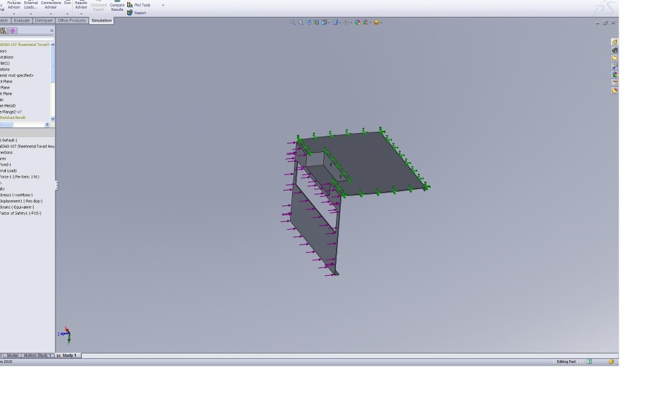Open File Explorer folder icon in task pane
This screenshot has width=649, height=394.
pyautogui.click(x=615, y=58)
